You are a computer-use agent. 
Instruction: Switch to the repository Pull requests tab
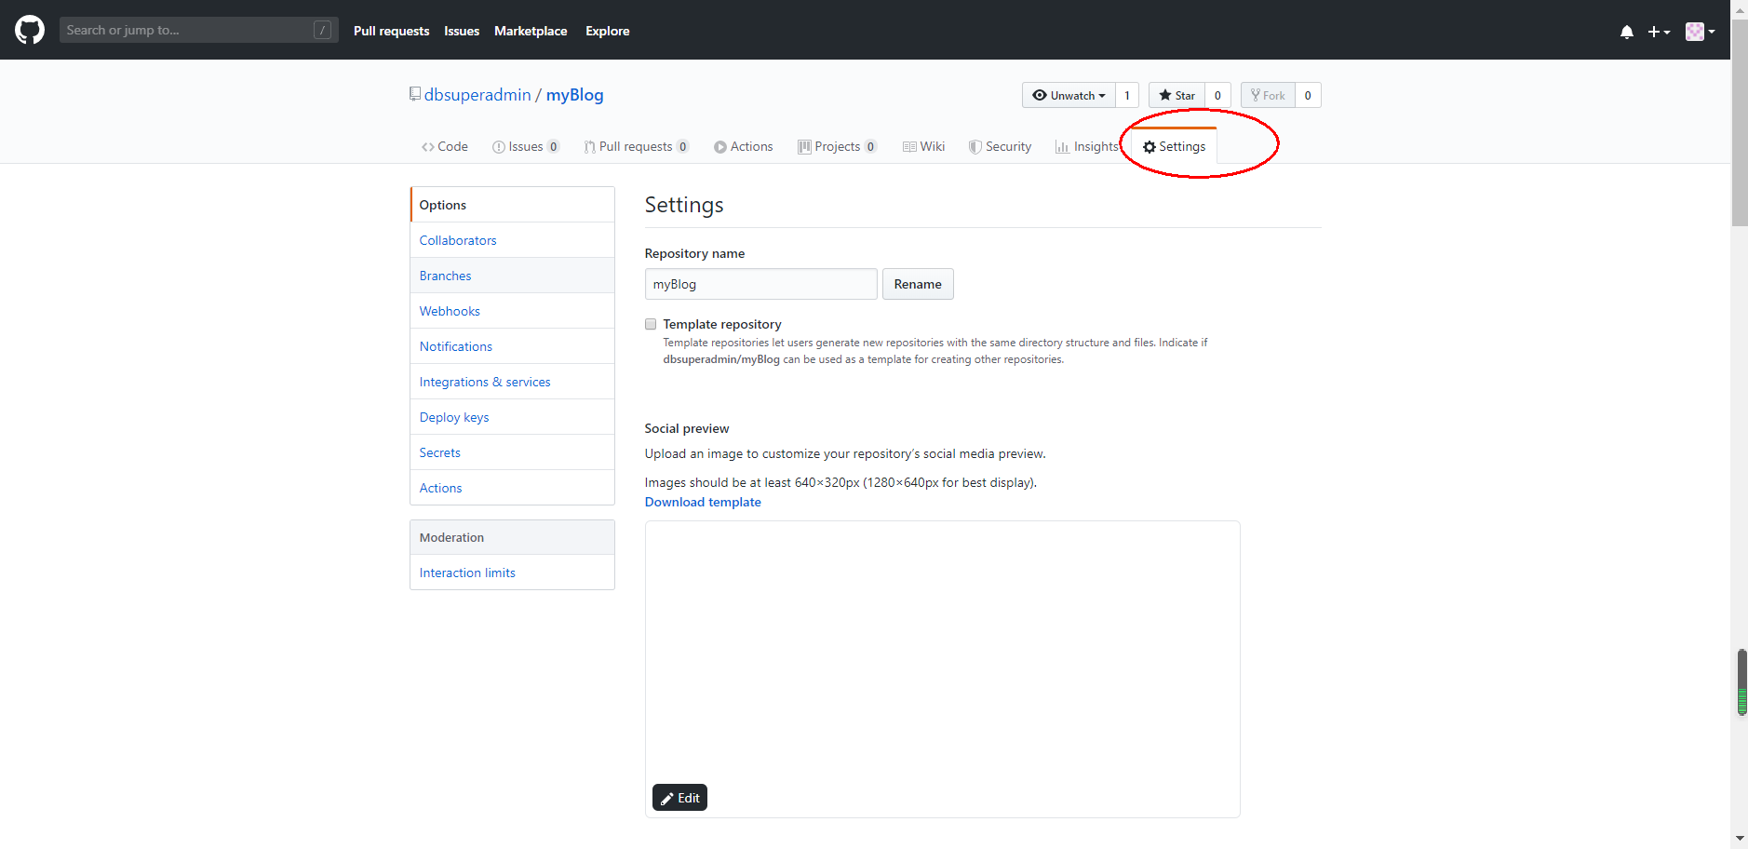coord(637,146)
